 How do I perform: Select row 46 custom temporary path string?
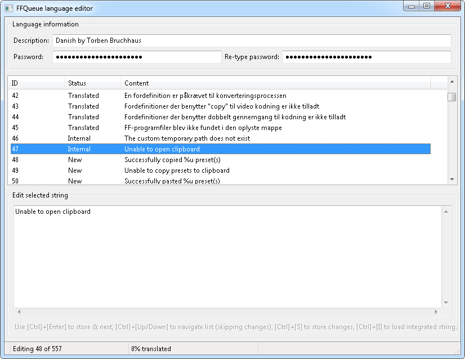pyautogui.click(x=220, y=138)
